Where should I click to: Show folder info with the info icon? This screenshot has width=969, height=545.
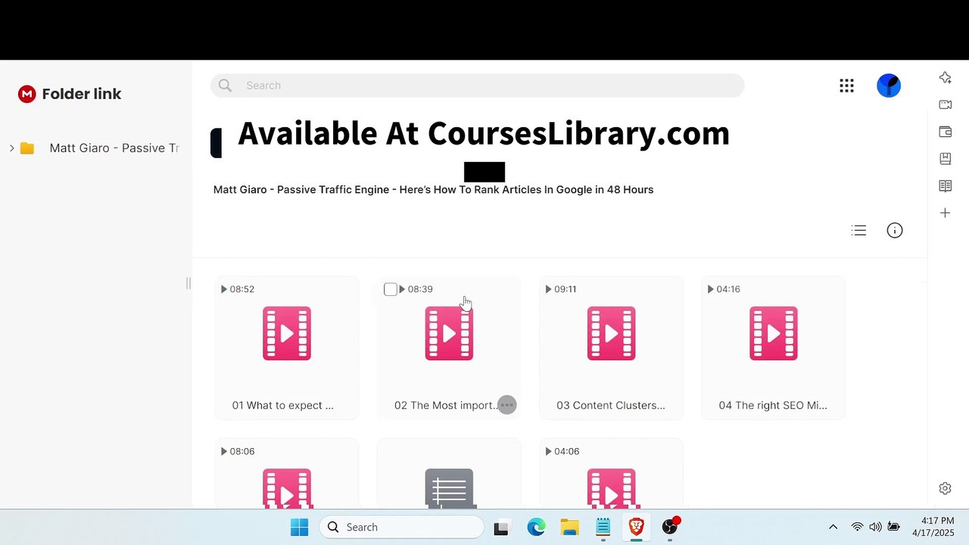click(x=895, y=230)
